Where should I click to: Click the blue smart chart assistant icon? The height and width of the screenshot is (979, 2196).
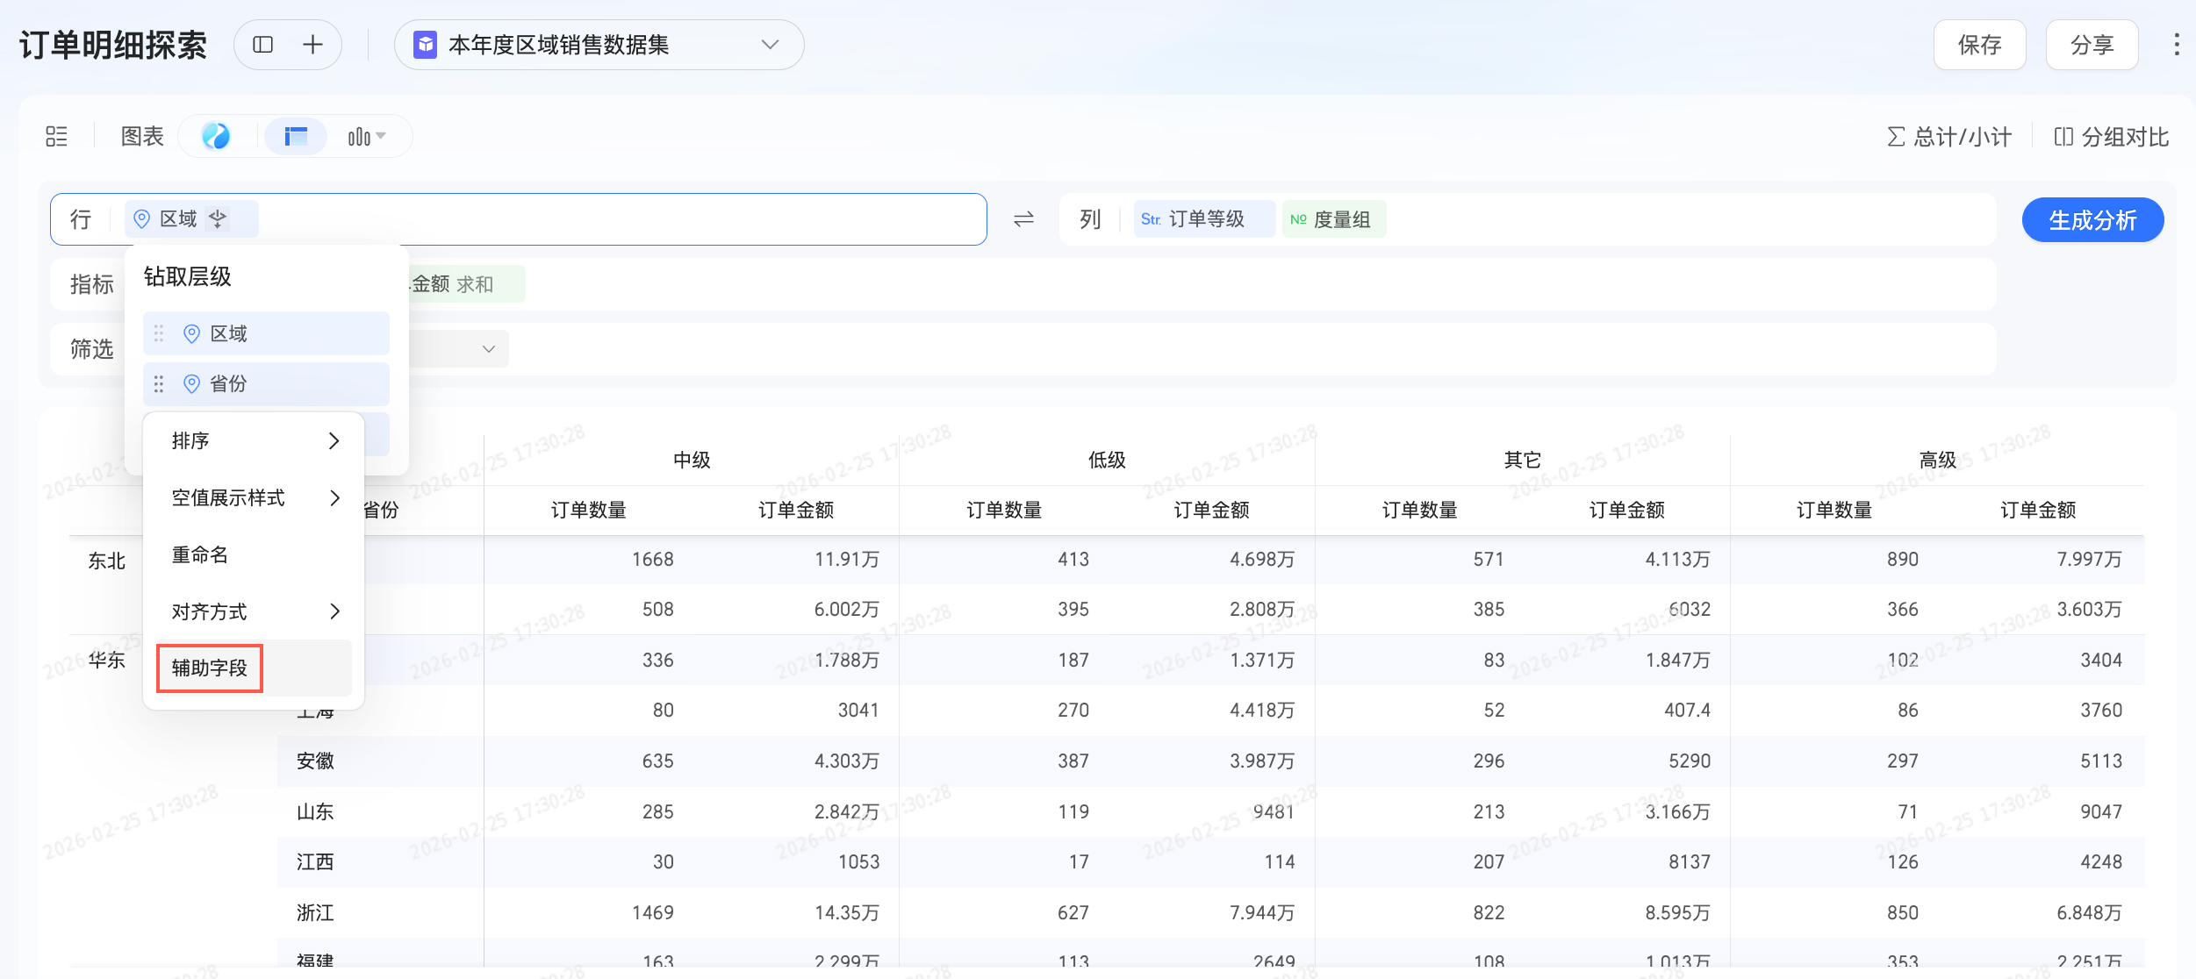(216, 136)
